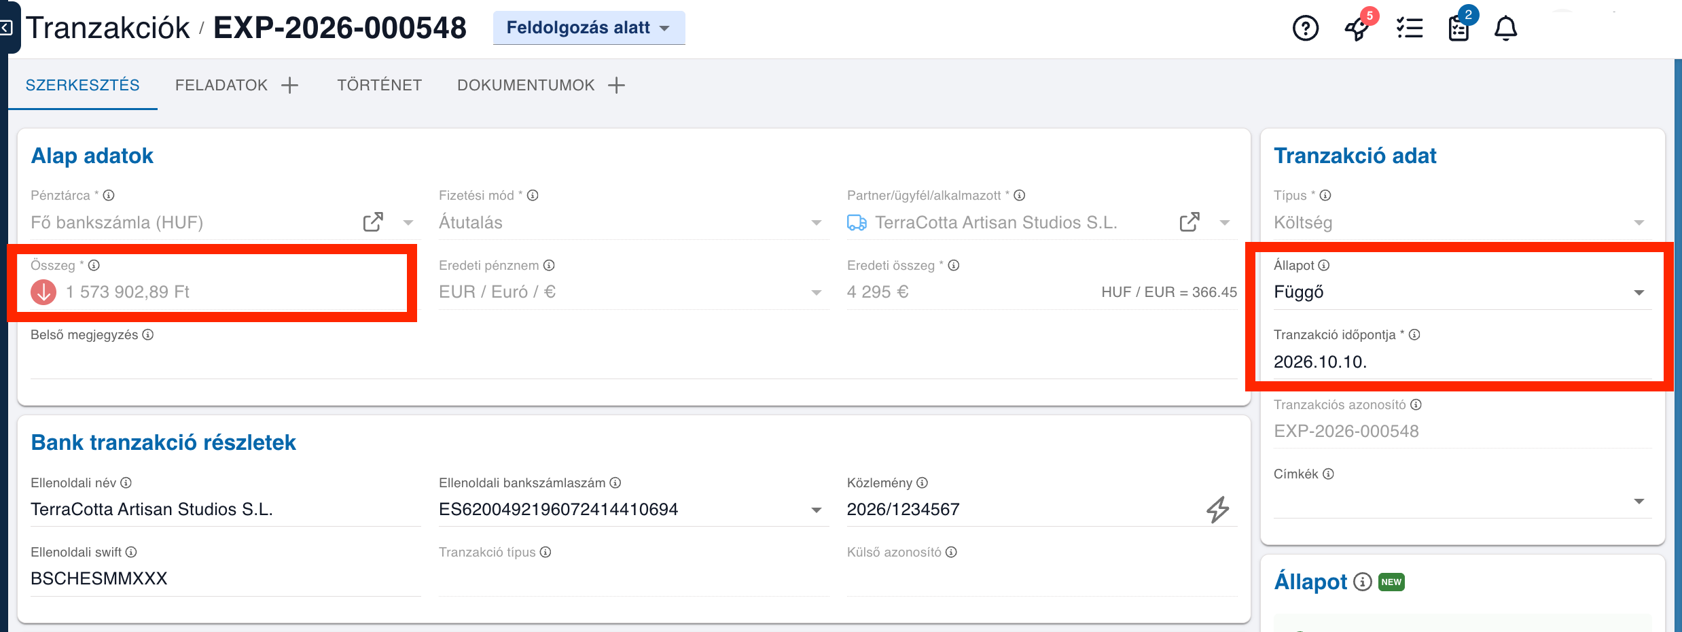Open the Feldolgozás alatt status dropdown
The height and width of the screenshot is (632, 1682).
pos(588,28)
